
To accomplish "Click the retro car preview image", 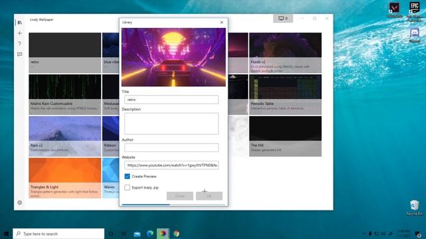I will 173,57.
